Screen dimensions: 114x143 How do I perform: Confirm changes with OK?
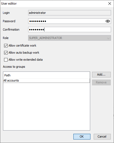coord(82,136)
